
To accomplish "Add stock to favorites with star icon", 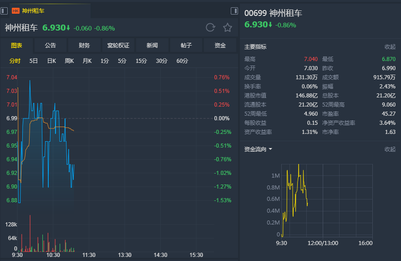I will point(227,27).
